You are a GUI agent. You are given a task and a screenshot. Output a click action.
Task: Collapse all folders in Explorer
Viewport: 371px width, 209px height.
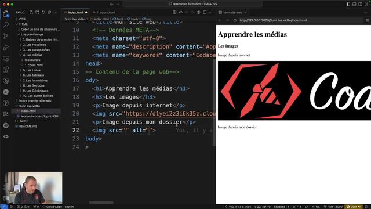[49, 12]
